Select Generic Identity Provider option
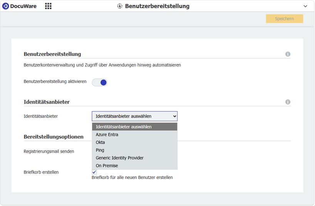The height and width of the screenshot is (206, 315). pyautogui.click(x=135, y=158)
